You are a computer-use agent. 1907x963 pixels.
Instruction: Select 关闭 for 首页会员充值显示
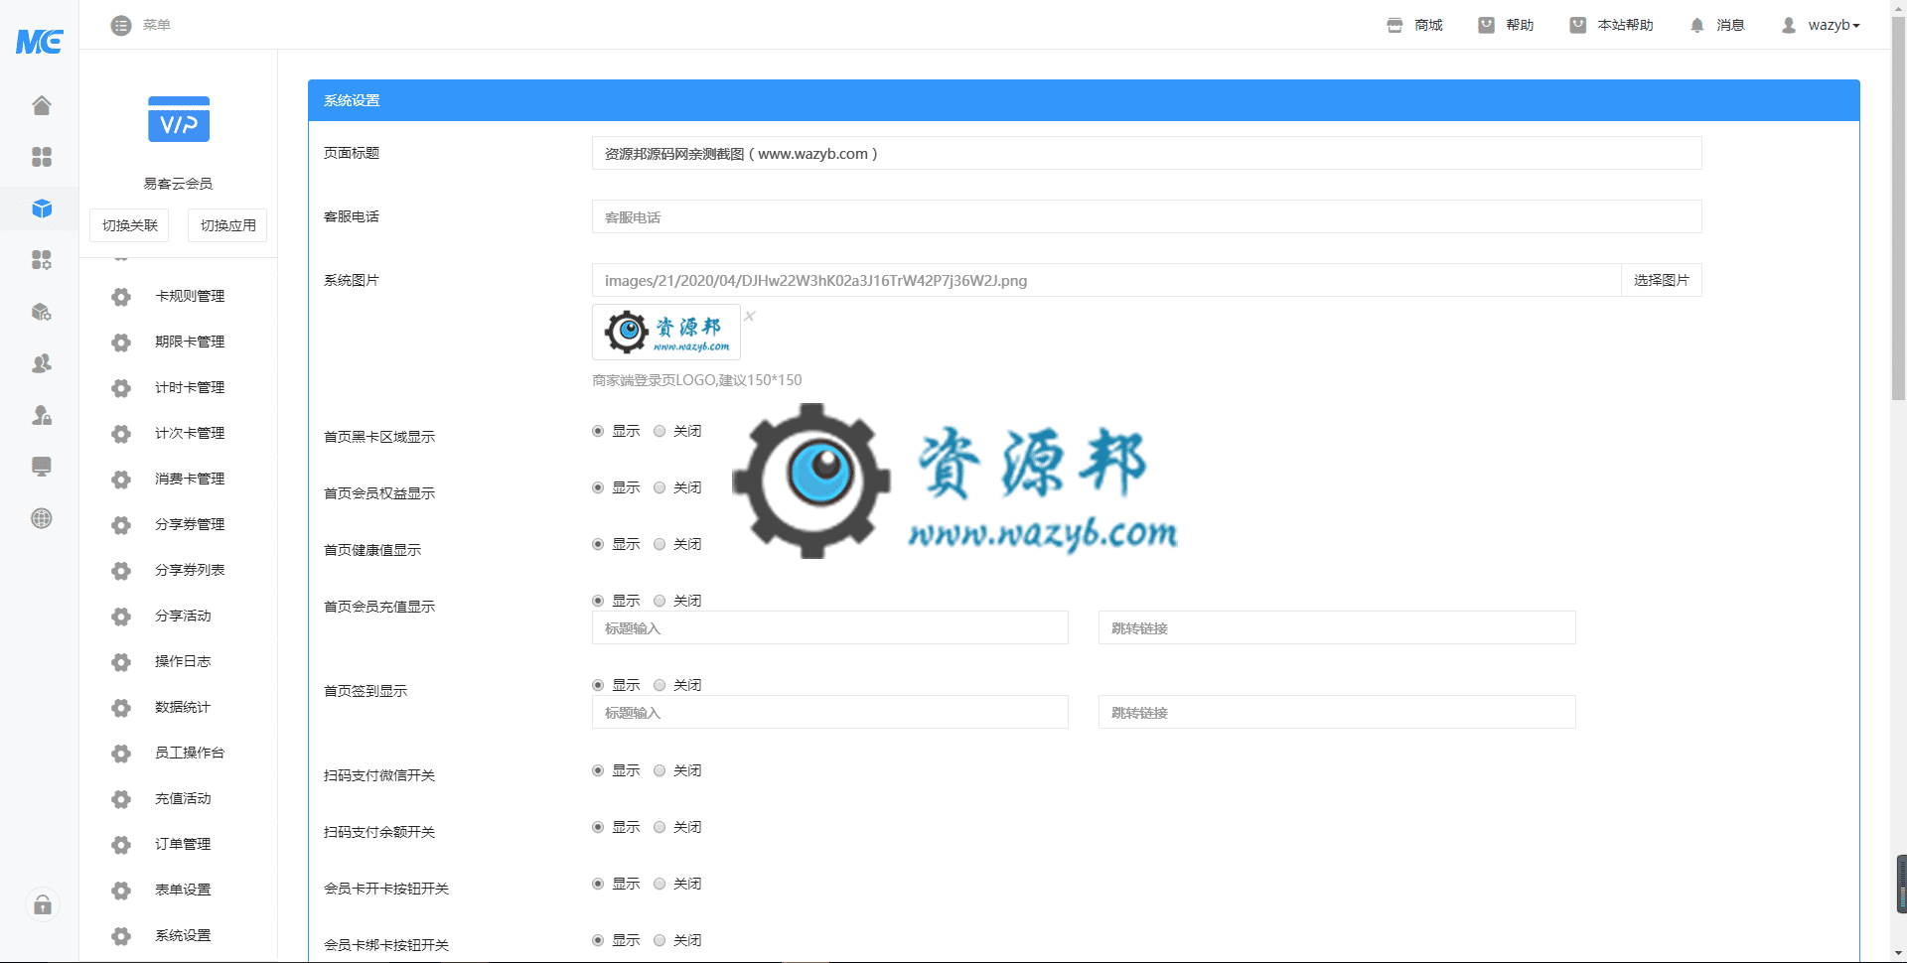660,601
